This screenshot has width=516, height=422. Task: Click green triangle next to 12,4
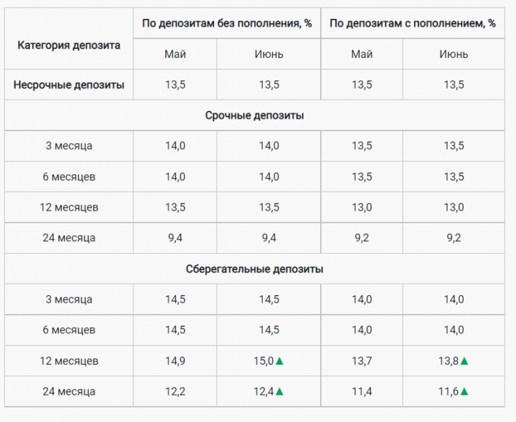pyautogui.click(x=280, y=392)
